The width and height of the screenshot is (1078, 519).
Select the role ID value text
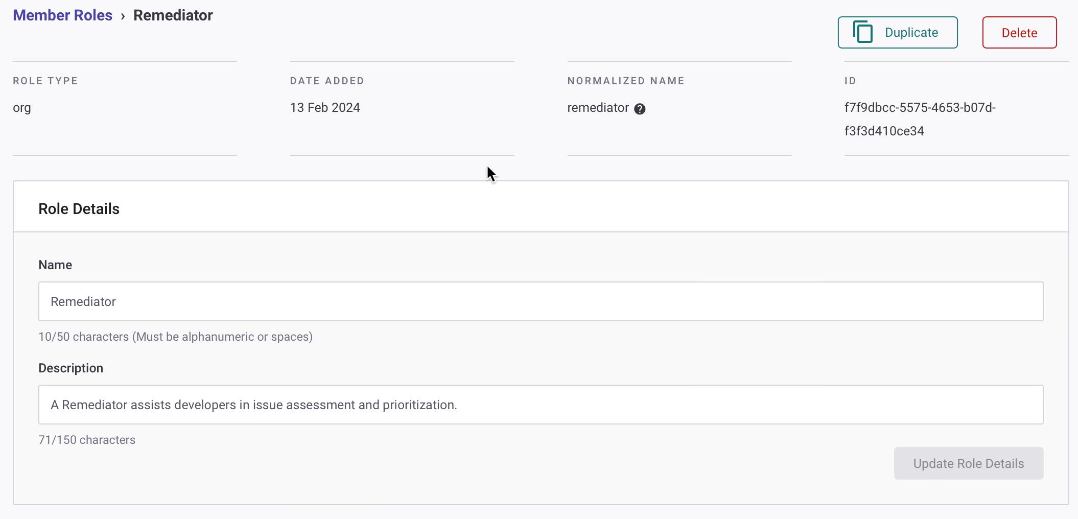tap(919, 119)
